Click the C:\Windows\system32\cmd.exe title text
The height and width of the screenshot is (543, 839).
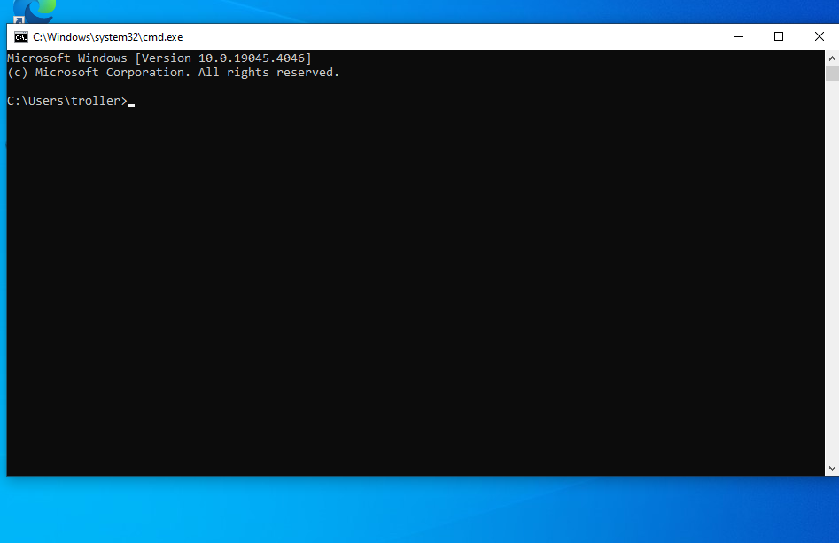point(107,37)
